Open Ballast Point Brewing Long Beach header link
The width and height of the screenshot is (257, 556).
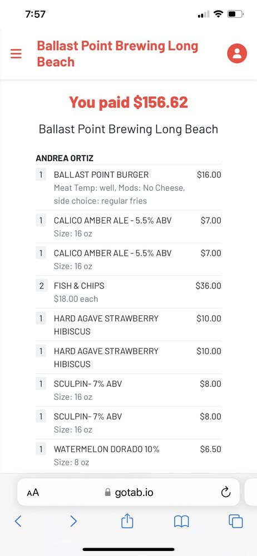(x=117, y=53)
